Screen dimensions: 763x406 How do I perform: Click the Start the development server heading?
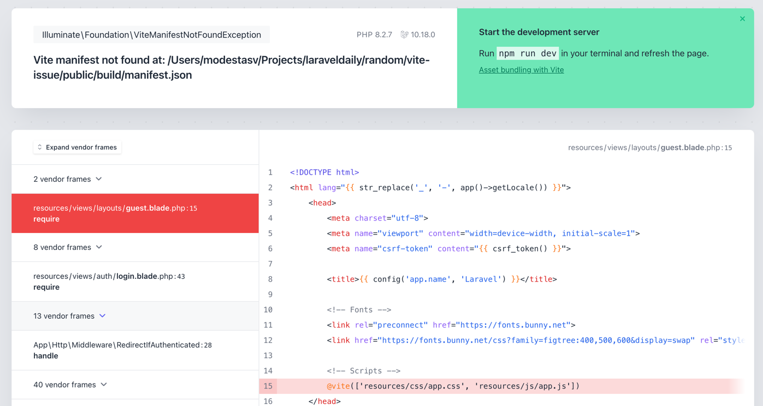point(539,32)
